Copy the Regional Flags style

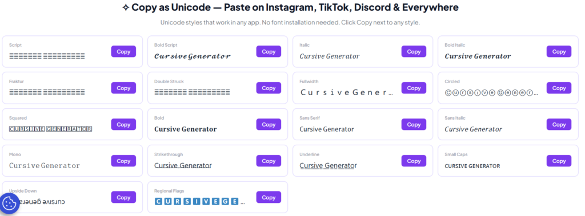pyautogui.click(x=269, y=197)
